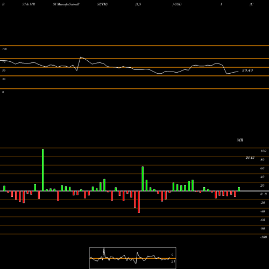The image size is (269, 269).
Task: Click the 0 level label on RSI axis
Action: tap(3, 92)
